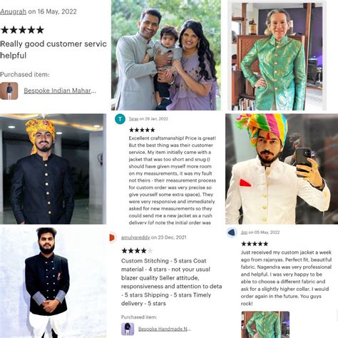Image resolution: width=338 pixels, height=338 pixels.
Task: Open the green brocade jacket photo
Action: (x=277, y=56)
